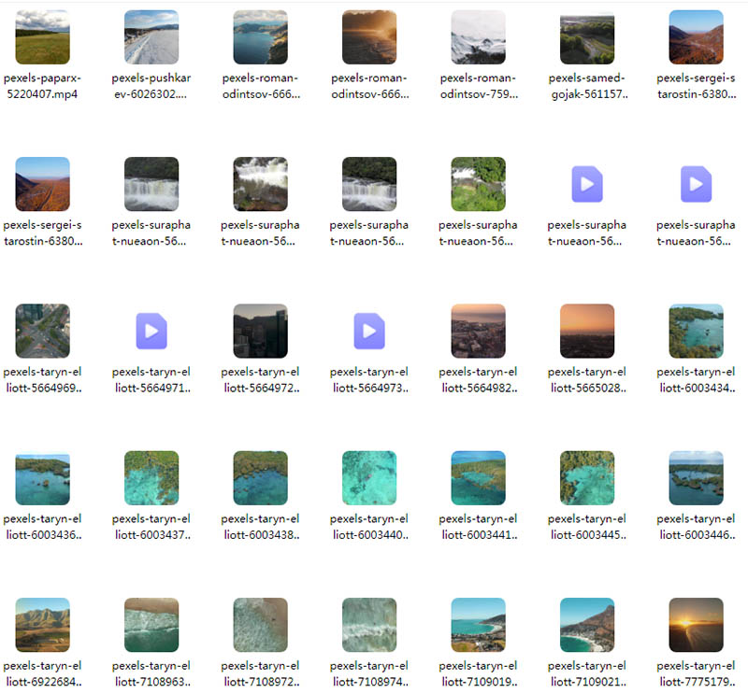Select the file name "pexels-taryn-elliott-7775179.."
This screenshot has width=748, height=693.
pyautogui.click(x=696, y=673)
